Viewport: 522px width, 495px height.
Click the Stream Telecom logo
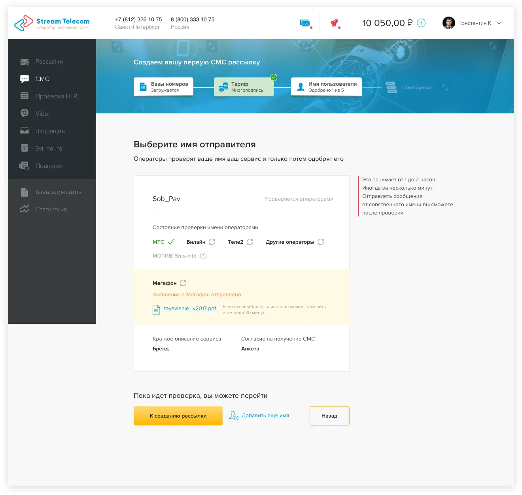[52, 23]
